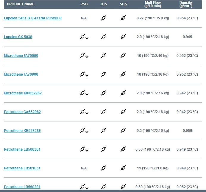The image size is (206, 192).
Task: Expand PSB dropdown chevron for Petrothene KR52828E
Action: click(x=87, y=132)
